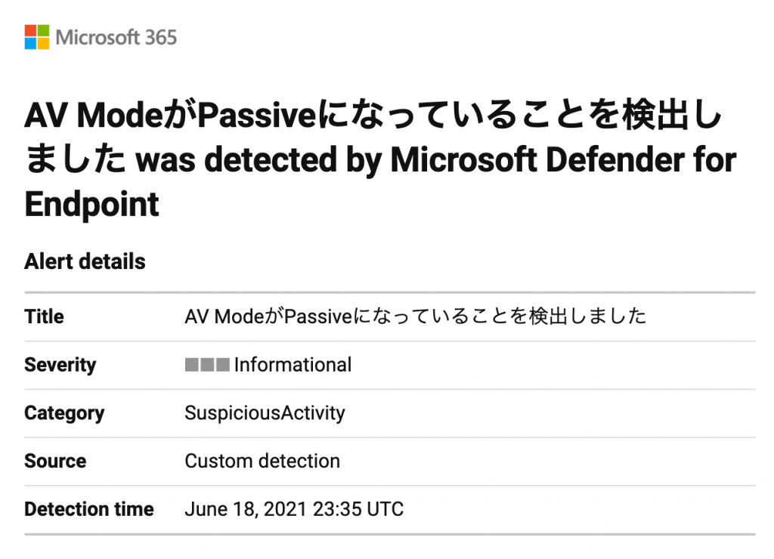Click the main alert headline text
This screenshot has width=774, height=559.
(380, 159)
